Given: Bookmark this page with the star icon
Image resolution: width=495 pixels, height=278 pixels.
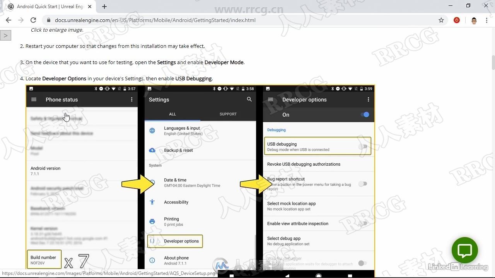Looking at the screenshot, I should pyautogui.click(x=441, y=20).
